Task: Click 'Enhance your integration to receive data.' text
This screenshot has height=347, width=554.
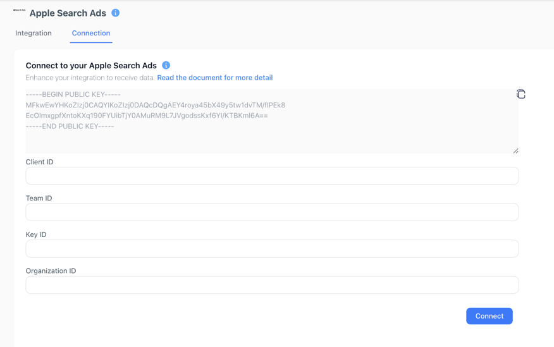Action: [90, 78]
